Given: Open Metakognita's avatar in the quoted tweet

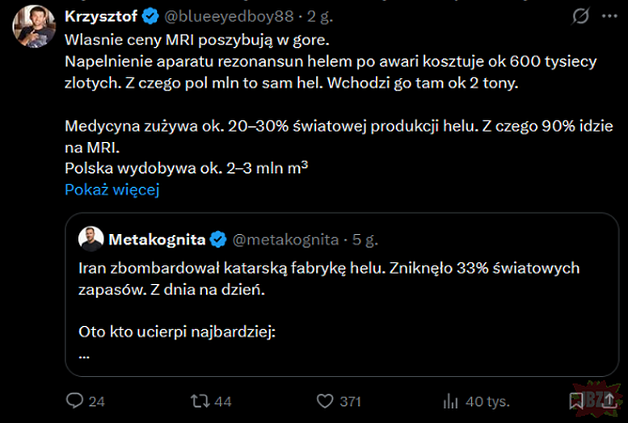Looking at the screenshot, I should [91, 240].
